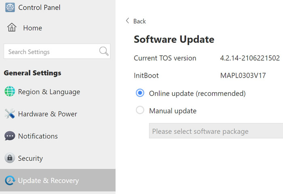Select the Online update (recommended) radio button
Image resolution: width=283 pixels, height=194 pixels.
[x=140, y=93]
